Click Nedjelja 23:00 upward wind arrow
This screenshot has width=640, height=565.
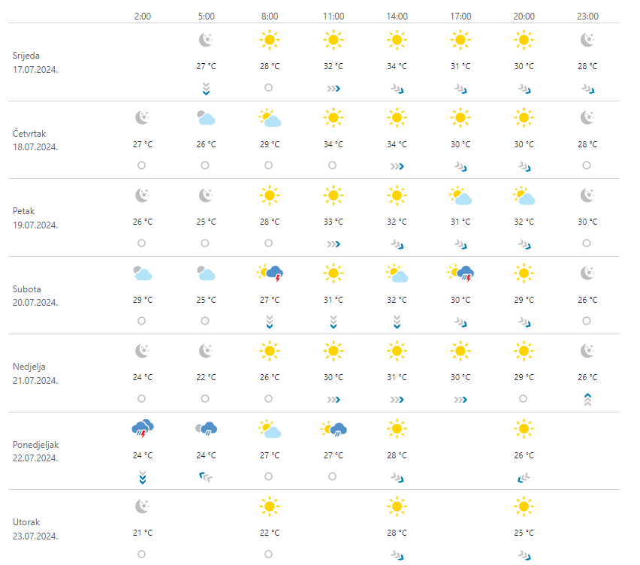coord(587,399)
